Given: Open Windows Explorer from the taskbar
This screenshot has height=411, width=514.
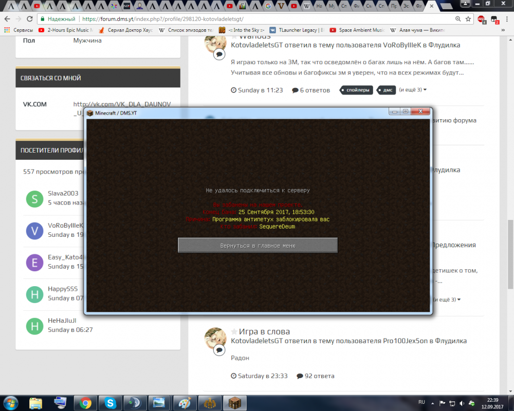Looking at the screenshot, I should 35,402.
